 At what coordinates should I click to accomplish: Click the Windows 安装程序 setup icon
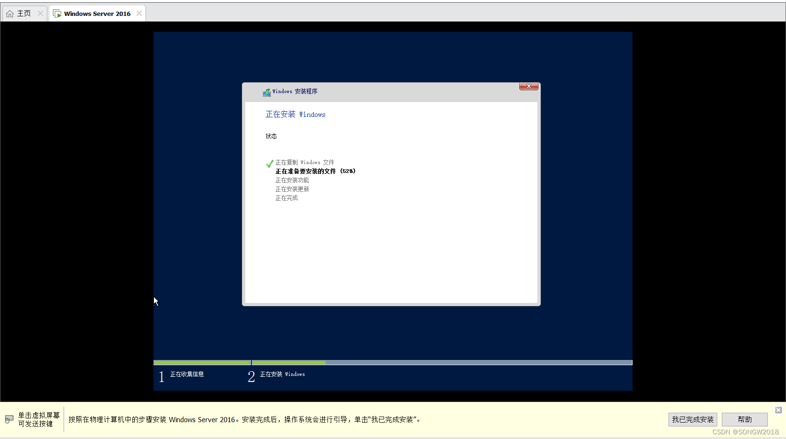(x=267, y=92)
